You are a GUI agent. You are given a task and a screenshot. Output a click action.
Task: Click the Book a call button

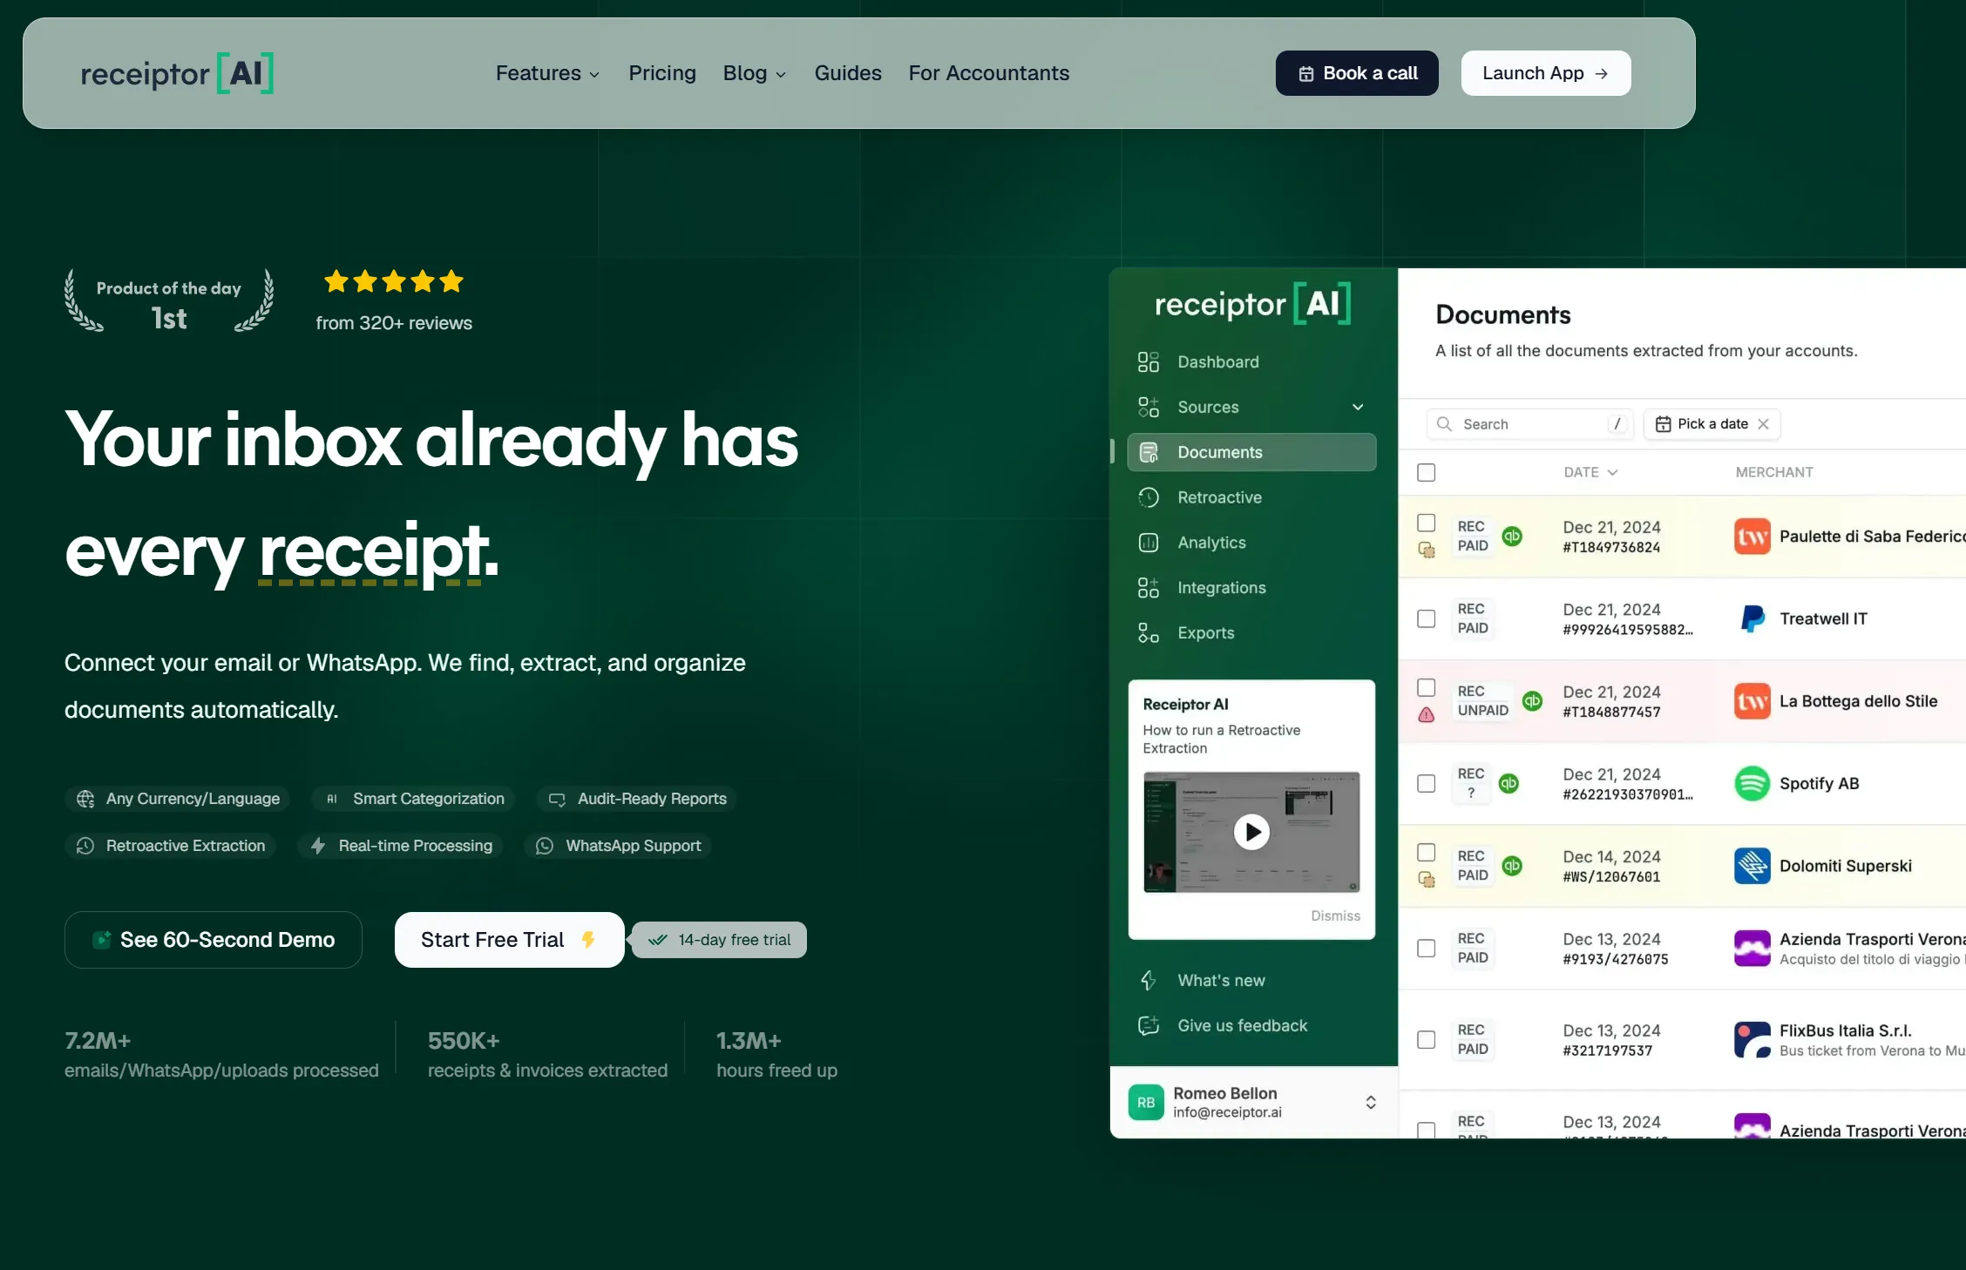point(1357,73)
